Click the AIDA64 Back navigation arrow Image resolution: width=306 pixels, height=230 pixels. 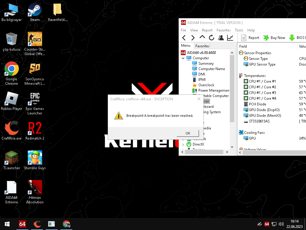[184, 37]
